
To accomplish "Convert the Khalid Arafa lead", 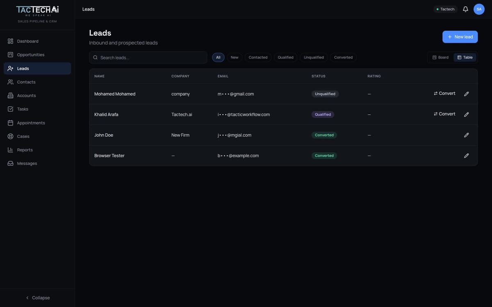I will coord(444,114).
